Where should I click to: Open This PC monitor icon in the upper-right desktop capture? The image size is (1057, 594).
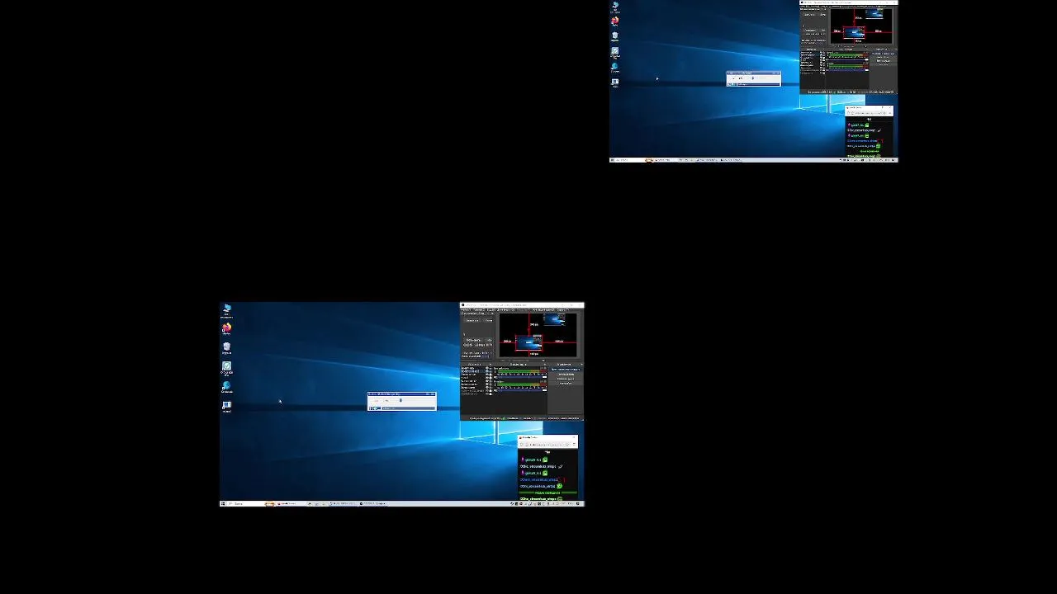click(x=615, y=5)
